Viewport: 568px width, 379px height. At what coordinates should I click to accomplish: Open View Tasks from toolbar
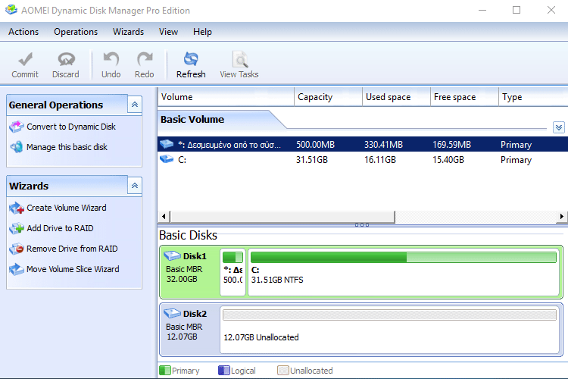point(239,65)
